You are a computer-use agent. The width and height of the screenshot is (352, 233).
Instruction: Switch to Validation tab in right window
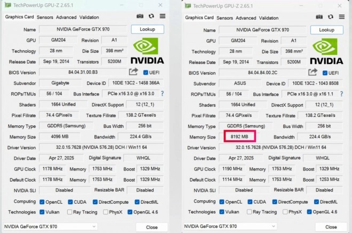(269, 18)
